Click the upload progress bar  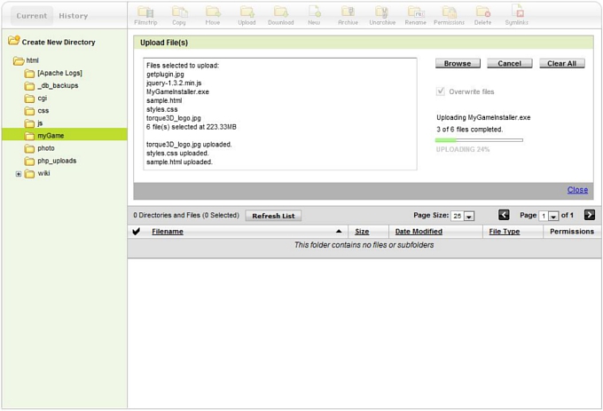click(x=479, y=140)
